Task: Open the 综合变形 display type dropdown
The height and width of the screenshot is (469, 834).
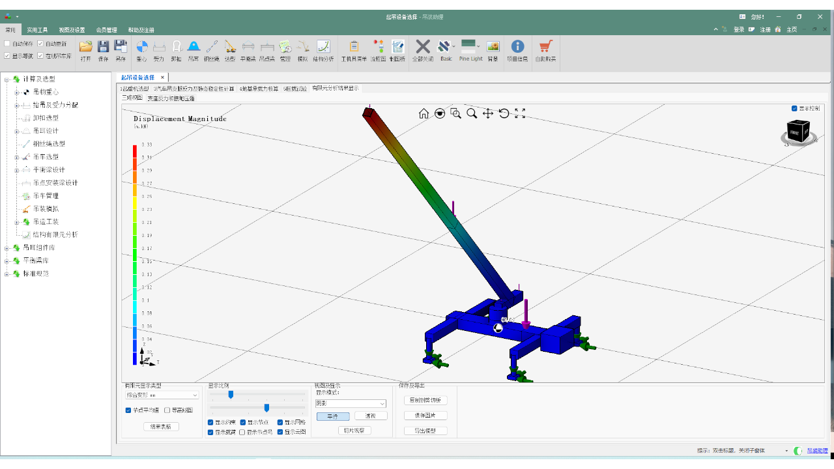Action: tap(162, 395)
